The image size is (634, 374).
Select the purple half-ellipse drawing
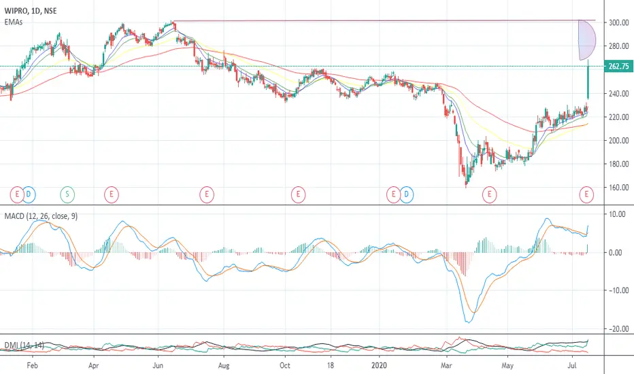(587, 40)
